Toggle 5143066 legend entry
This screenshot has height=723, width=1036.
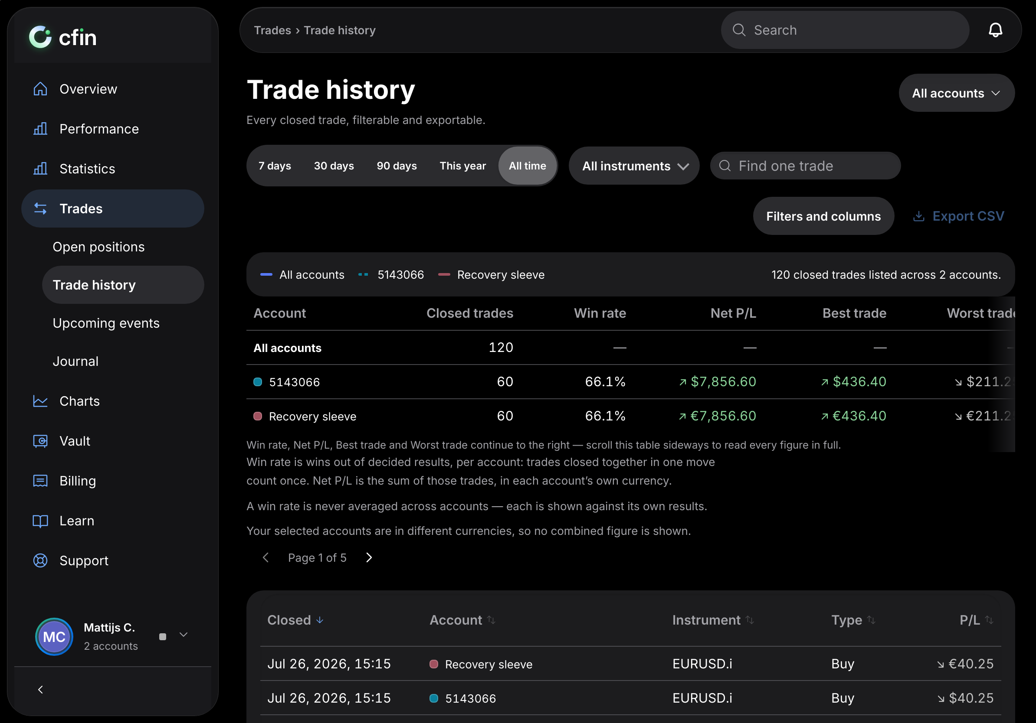(x=391, y=274)
